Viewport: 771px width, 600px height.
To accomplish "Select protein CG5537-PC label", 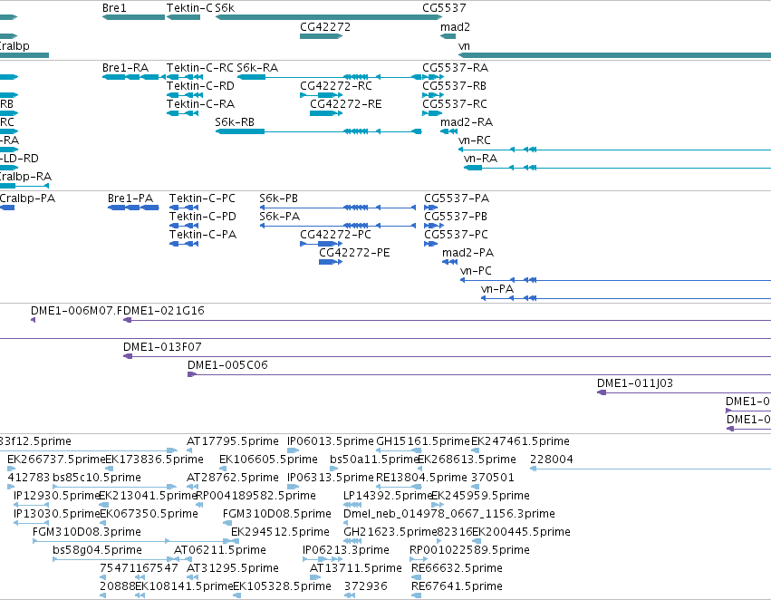I will pyautogui.click(x=457, y=235).
